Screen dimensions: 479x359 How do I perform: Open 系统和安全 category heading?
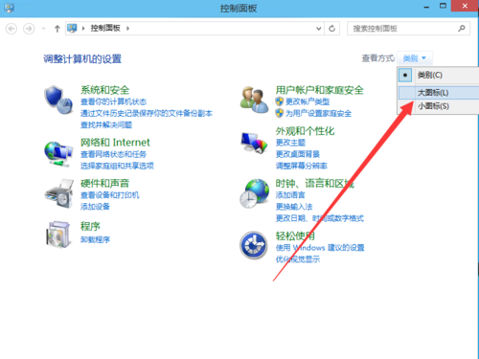coord(105,90)
